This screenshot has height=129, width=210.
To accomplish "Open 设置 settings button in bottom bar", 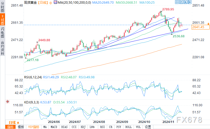I will (148, 127).
